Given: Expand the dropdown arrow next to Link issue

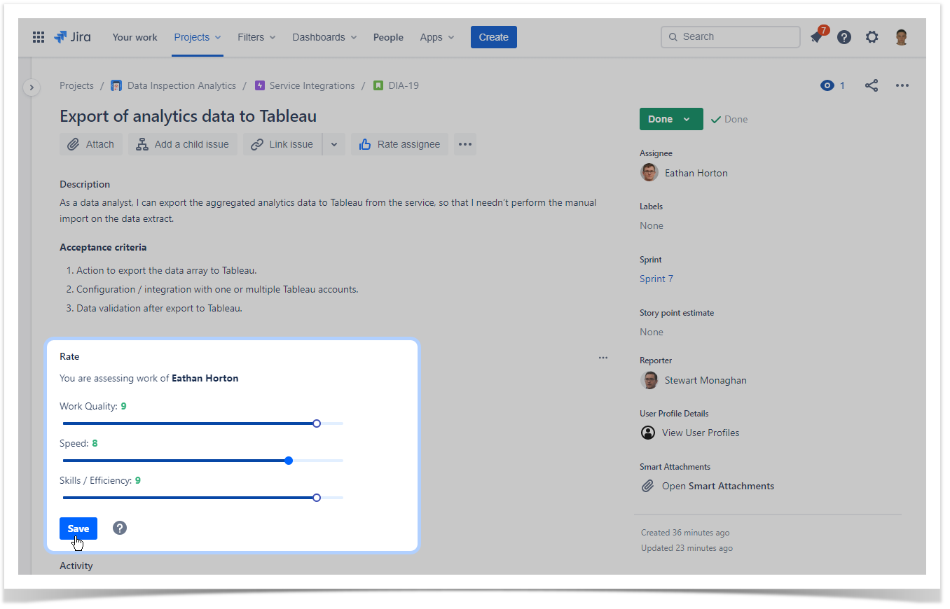Looking at the screenshot, I should [334, 144].
